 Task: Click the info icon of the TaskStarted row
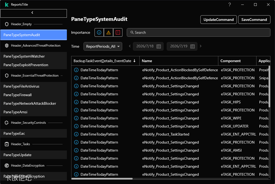(x=76, y=134)
